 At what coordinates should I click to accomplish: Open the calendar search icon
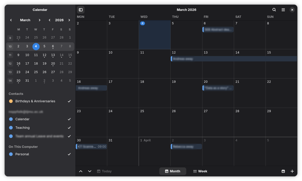(x=274, y=10)
